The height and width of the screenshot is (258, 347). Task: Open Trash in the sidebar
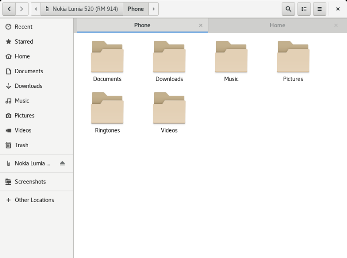tap(21, 145)
